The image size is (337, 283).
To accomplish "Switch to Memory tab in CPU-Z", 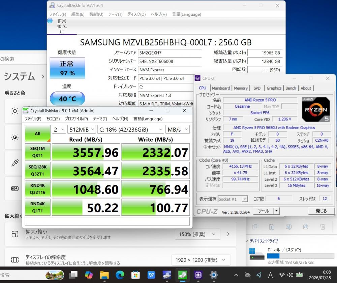I will (x=241, y=88).
